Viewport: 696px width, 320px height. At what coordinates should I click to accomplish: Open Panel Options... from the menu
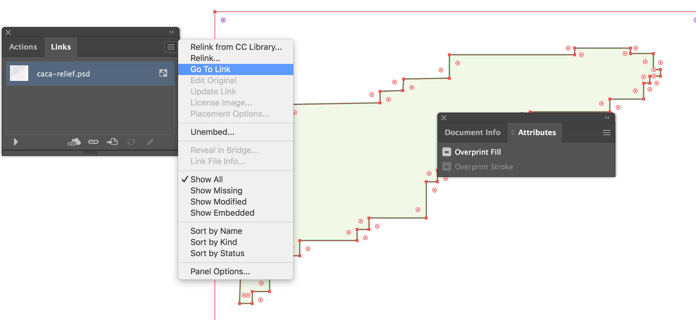[220, 272]
